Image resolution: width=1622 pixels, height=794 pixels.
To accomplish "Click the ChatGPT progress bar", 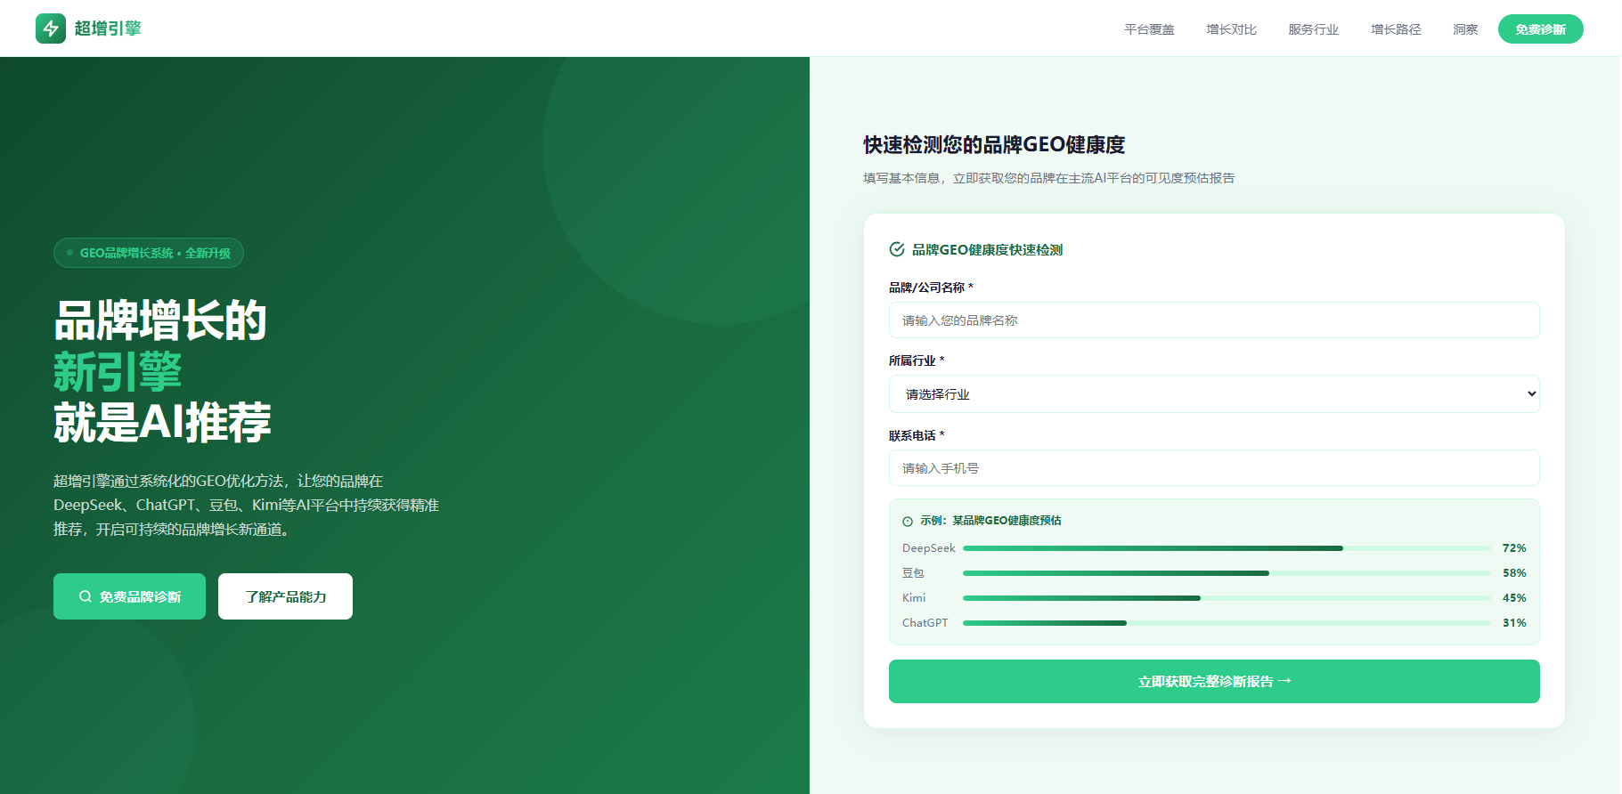I will point(1227,623).
